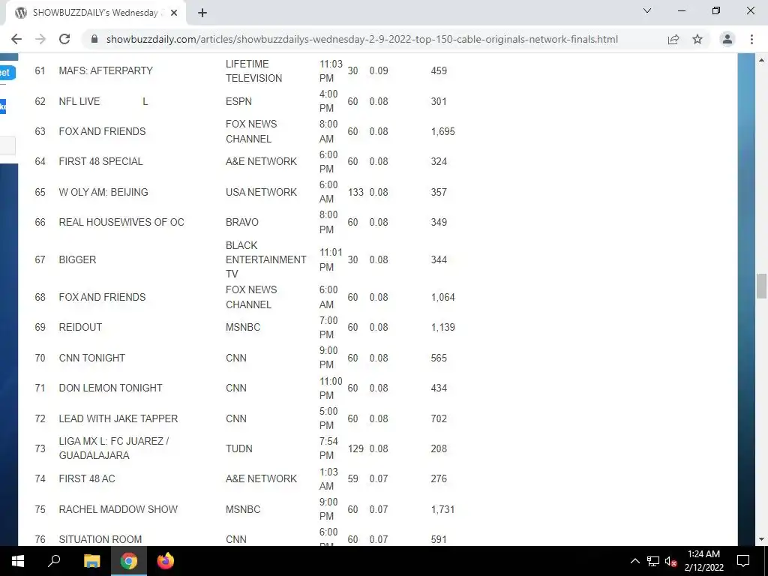Click NFL LIVE in row 62

point(79,101)
